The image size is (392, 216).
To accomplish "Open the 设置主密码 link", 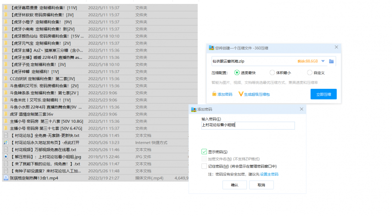I will [269, 174].
